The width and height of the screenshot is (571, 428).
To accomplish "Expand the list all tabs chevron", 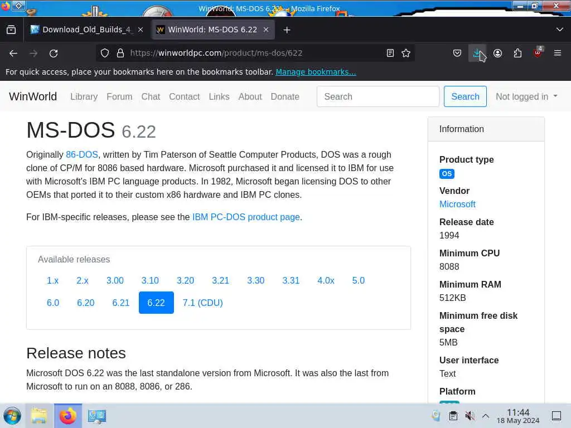I will coord(560,30).
